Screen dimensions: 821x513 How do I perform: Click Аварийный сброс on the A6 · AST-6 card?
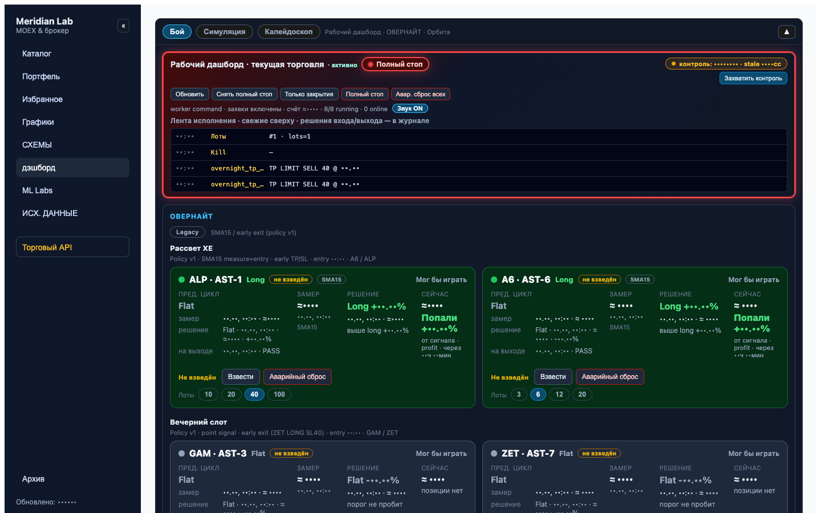click(610, 377)
